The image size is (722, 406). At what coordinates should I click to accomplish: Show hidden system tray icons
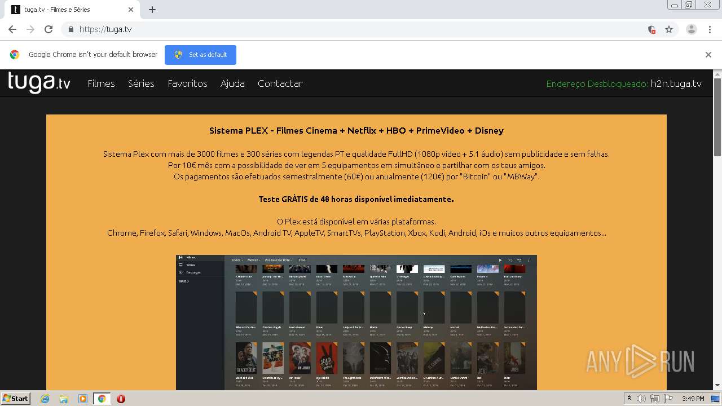(x=629, y=399)
